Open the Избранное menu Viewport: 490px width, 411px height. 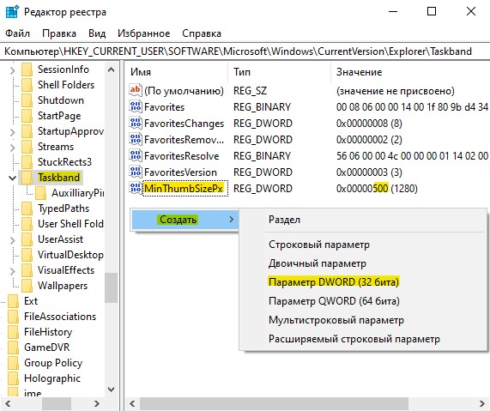pos(144,33)
